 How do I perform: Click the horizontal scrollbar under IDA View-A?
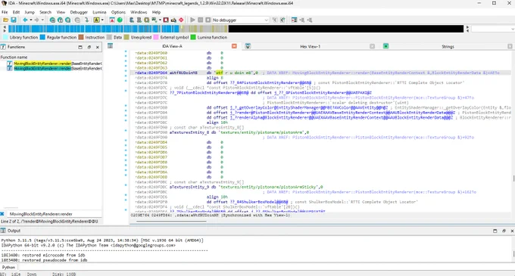[x=171, y=222]
